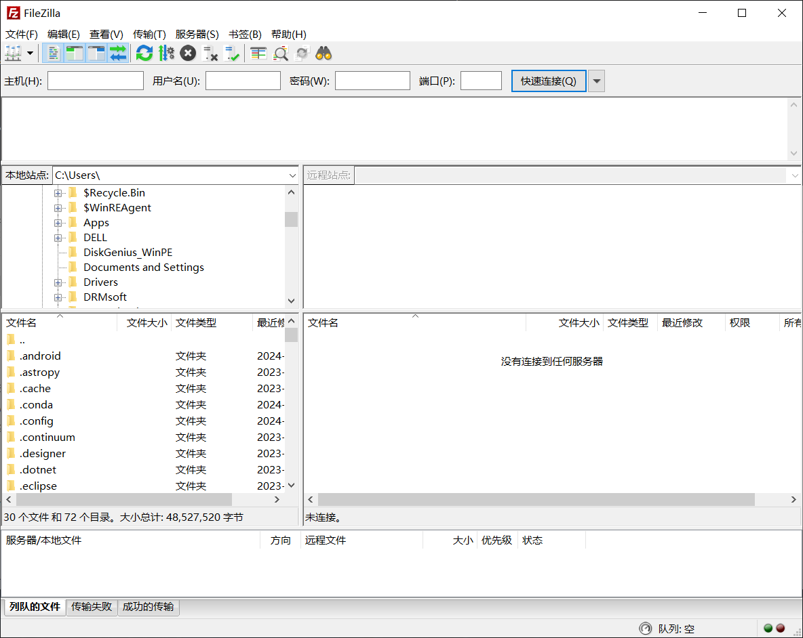Expand the Drivers tree node
The image size is (803, 638).
[x=58, y=282]
